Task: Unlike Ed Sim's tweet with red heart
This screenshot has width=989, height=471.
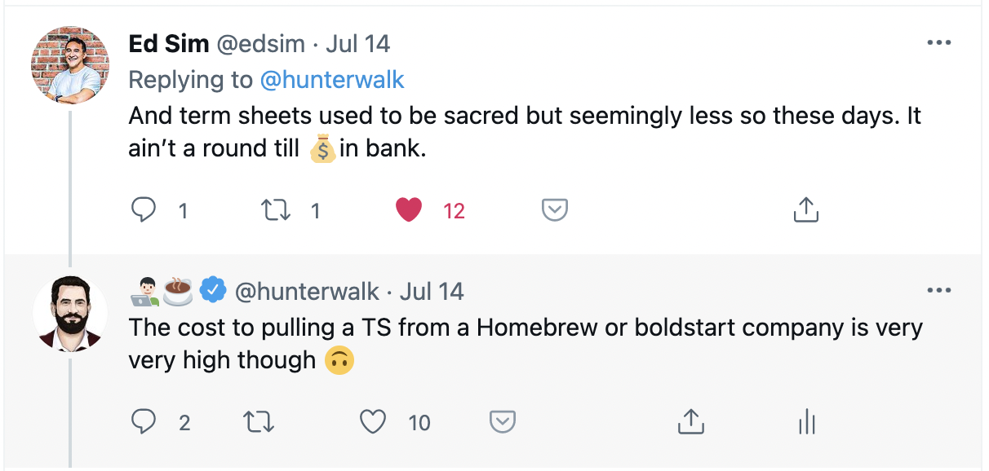Action: [409, 211]
